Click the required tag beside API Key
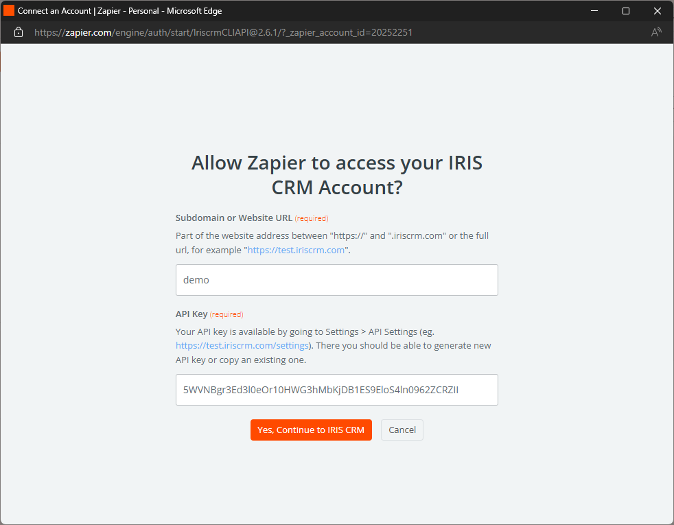 point(226,314)
